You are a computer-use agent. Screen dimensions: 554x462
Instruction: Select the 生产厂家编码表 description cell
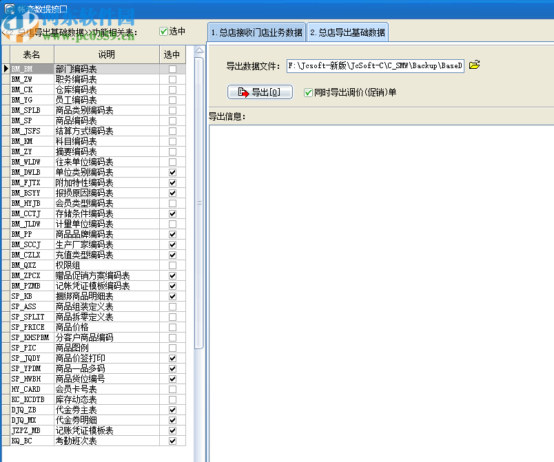coord(107,244)
